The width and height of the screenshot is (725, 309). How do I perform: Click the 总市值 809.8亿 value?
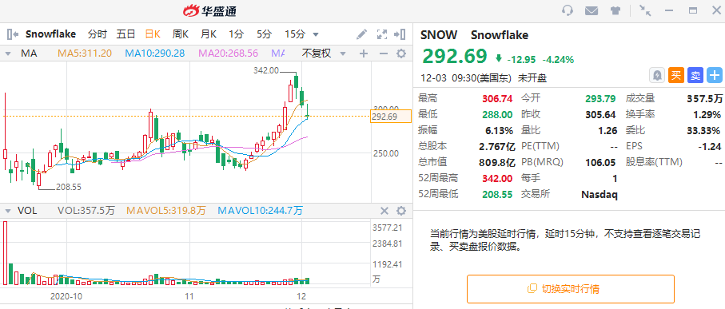coord(496,163)
